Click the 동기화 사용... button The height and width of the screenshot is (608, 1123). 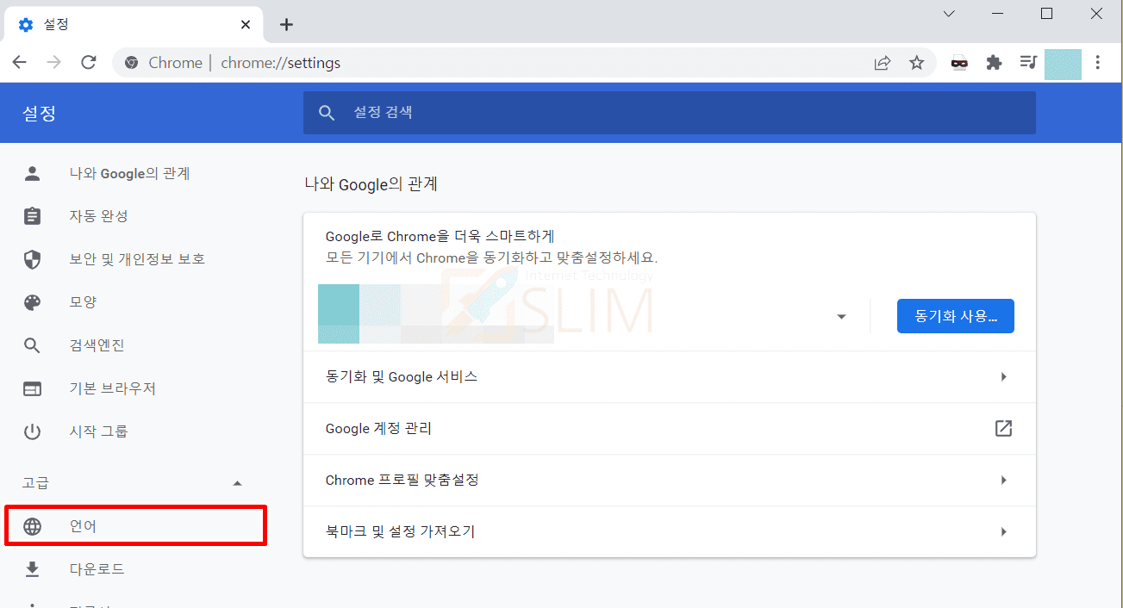pyautogui.click(x=956, y=316)
